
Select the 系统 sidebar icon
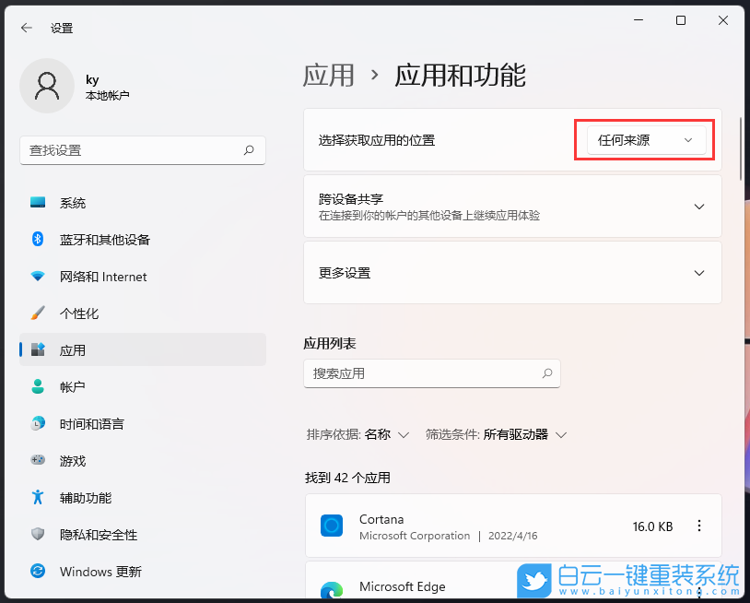point(37,203)
